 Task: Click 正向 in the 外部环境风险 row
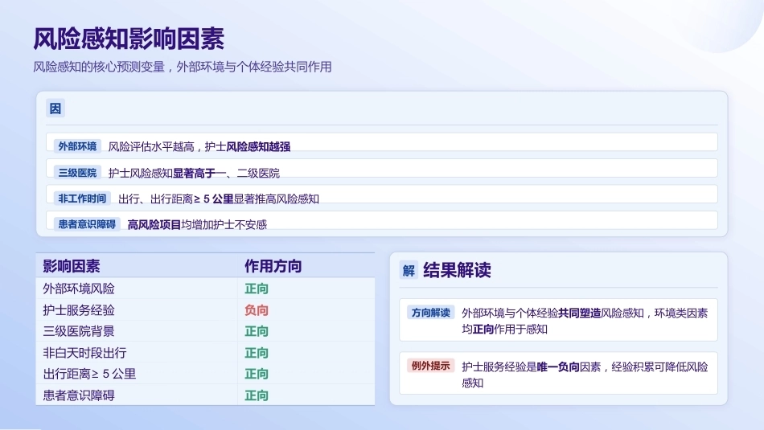(257, 289)
